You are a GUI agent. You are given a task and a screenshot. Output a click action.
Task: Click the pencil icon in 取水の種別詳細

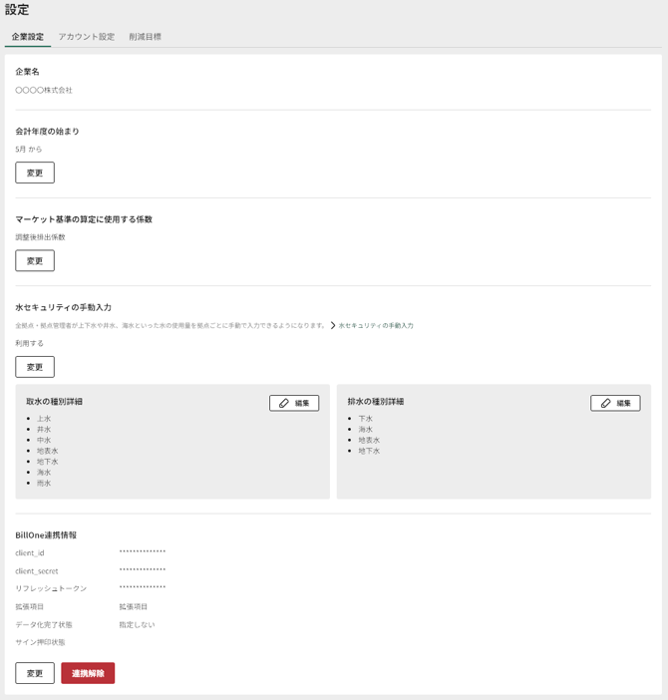[284, 403]
